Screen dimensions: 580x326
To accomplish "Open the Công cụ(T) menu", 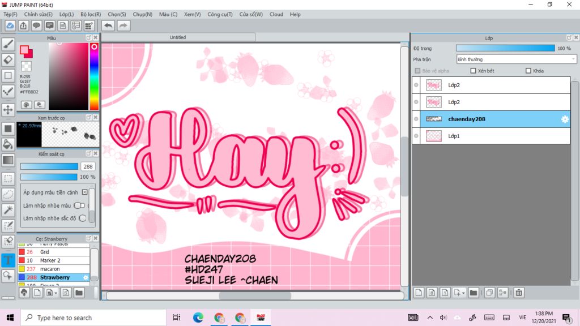I will 220,14.
